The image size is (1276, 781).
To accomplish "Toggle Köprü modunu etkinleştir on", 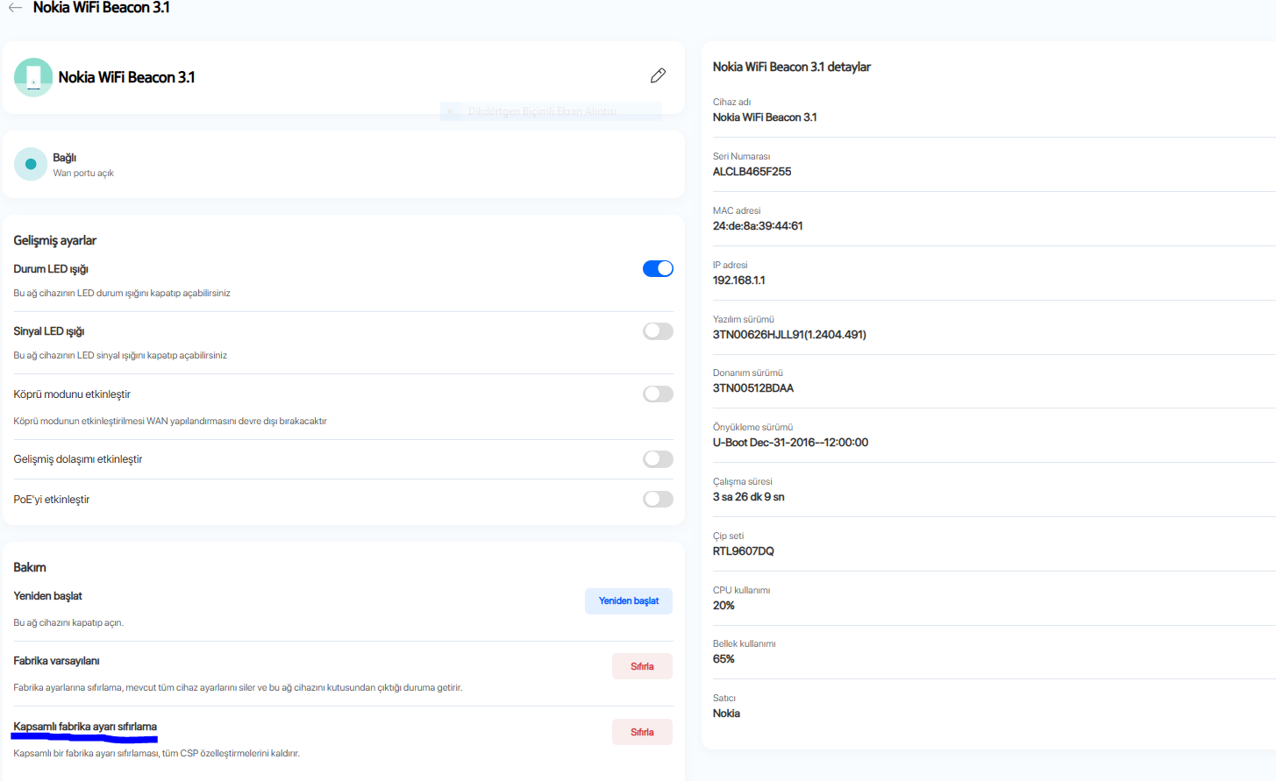I will (x=658, y=394).
